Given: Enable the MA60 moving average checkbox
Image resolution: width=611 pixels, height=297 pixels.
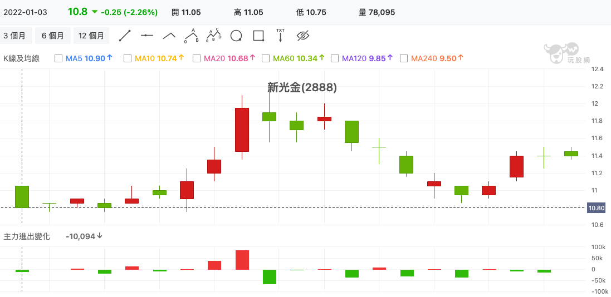Looking at the screenshot, I should [266, 58].
